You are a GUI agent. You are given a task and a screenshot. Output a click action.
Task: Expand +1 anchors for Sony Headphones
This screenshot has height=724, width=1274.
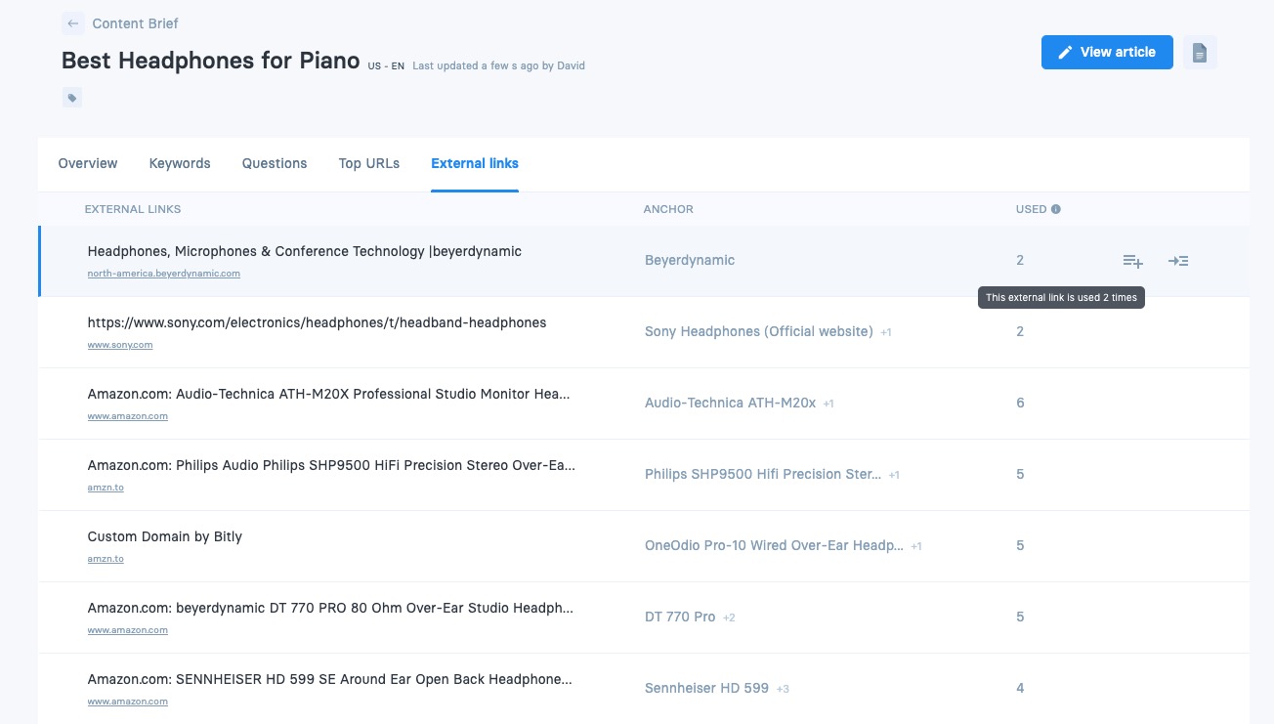886,332
